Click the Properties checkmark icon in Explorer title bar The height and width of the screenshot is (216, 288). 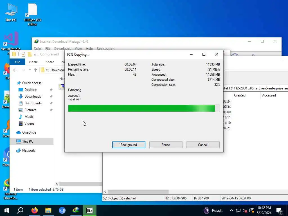23,54
